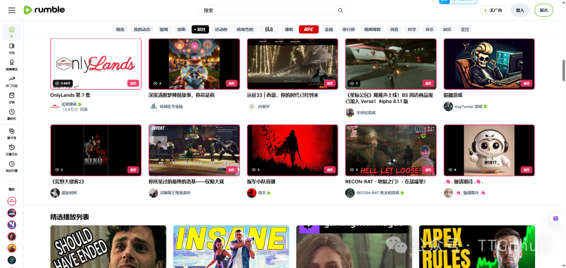Select the 我的动态 category tab
Screen dimensions: 566x268
tap(142, 30)
